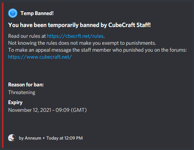194x150 pixels.
Task: Click the To make an appeal line
Action: coord(97,50)
